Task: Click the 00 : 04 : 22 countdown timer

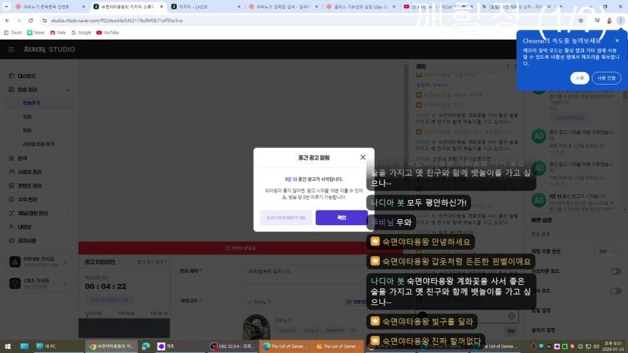Action: tap(106, 287)
